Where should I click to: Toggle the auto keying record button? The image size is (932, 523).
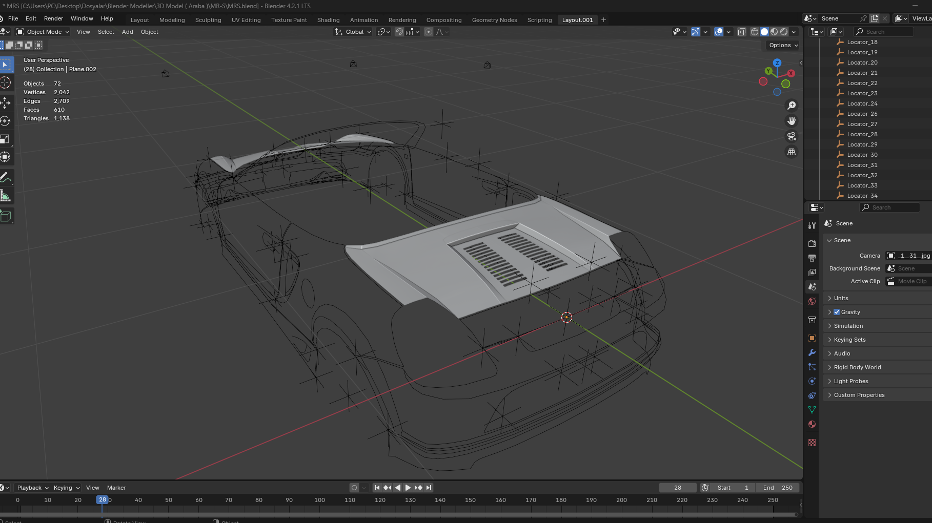click(x=354, y=488)
